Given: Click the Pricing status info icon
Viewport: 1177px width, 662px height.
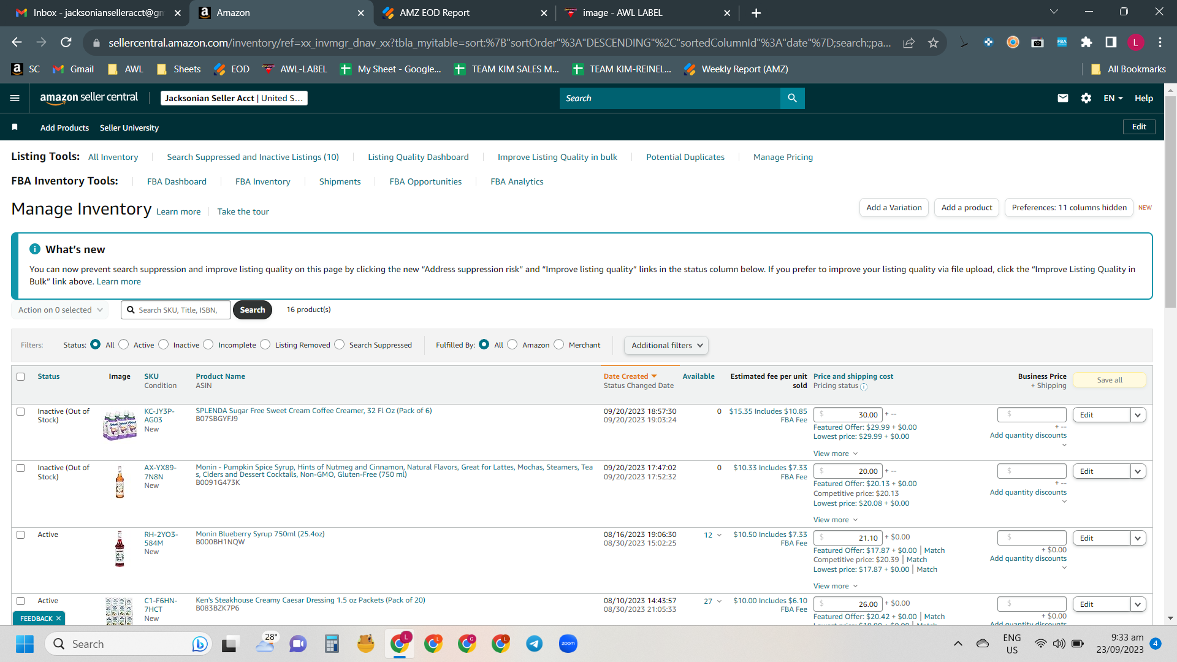Looking at the screenshot, I should tap(864, 387).
